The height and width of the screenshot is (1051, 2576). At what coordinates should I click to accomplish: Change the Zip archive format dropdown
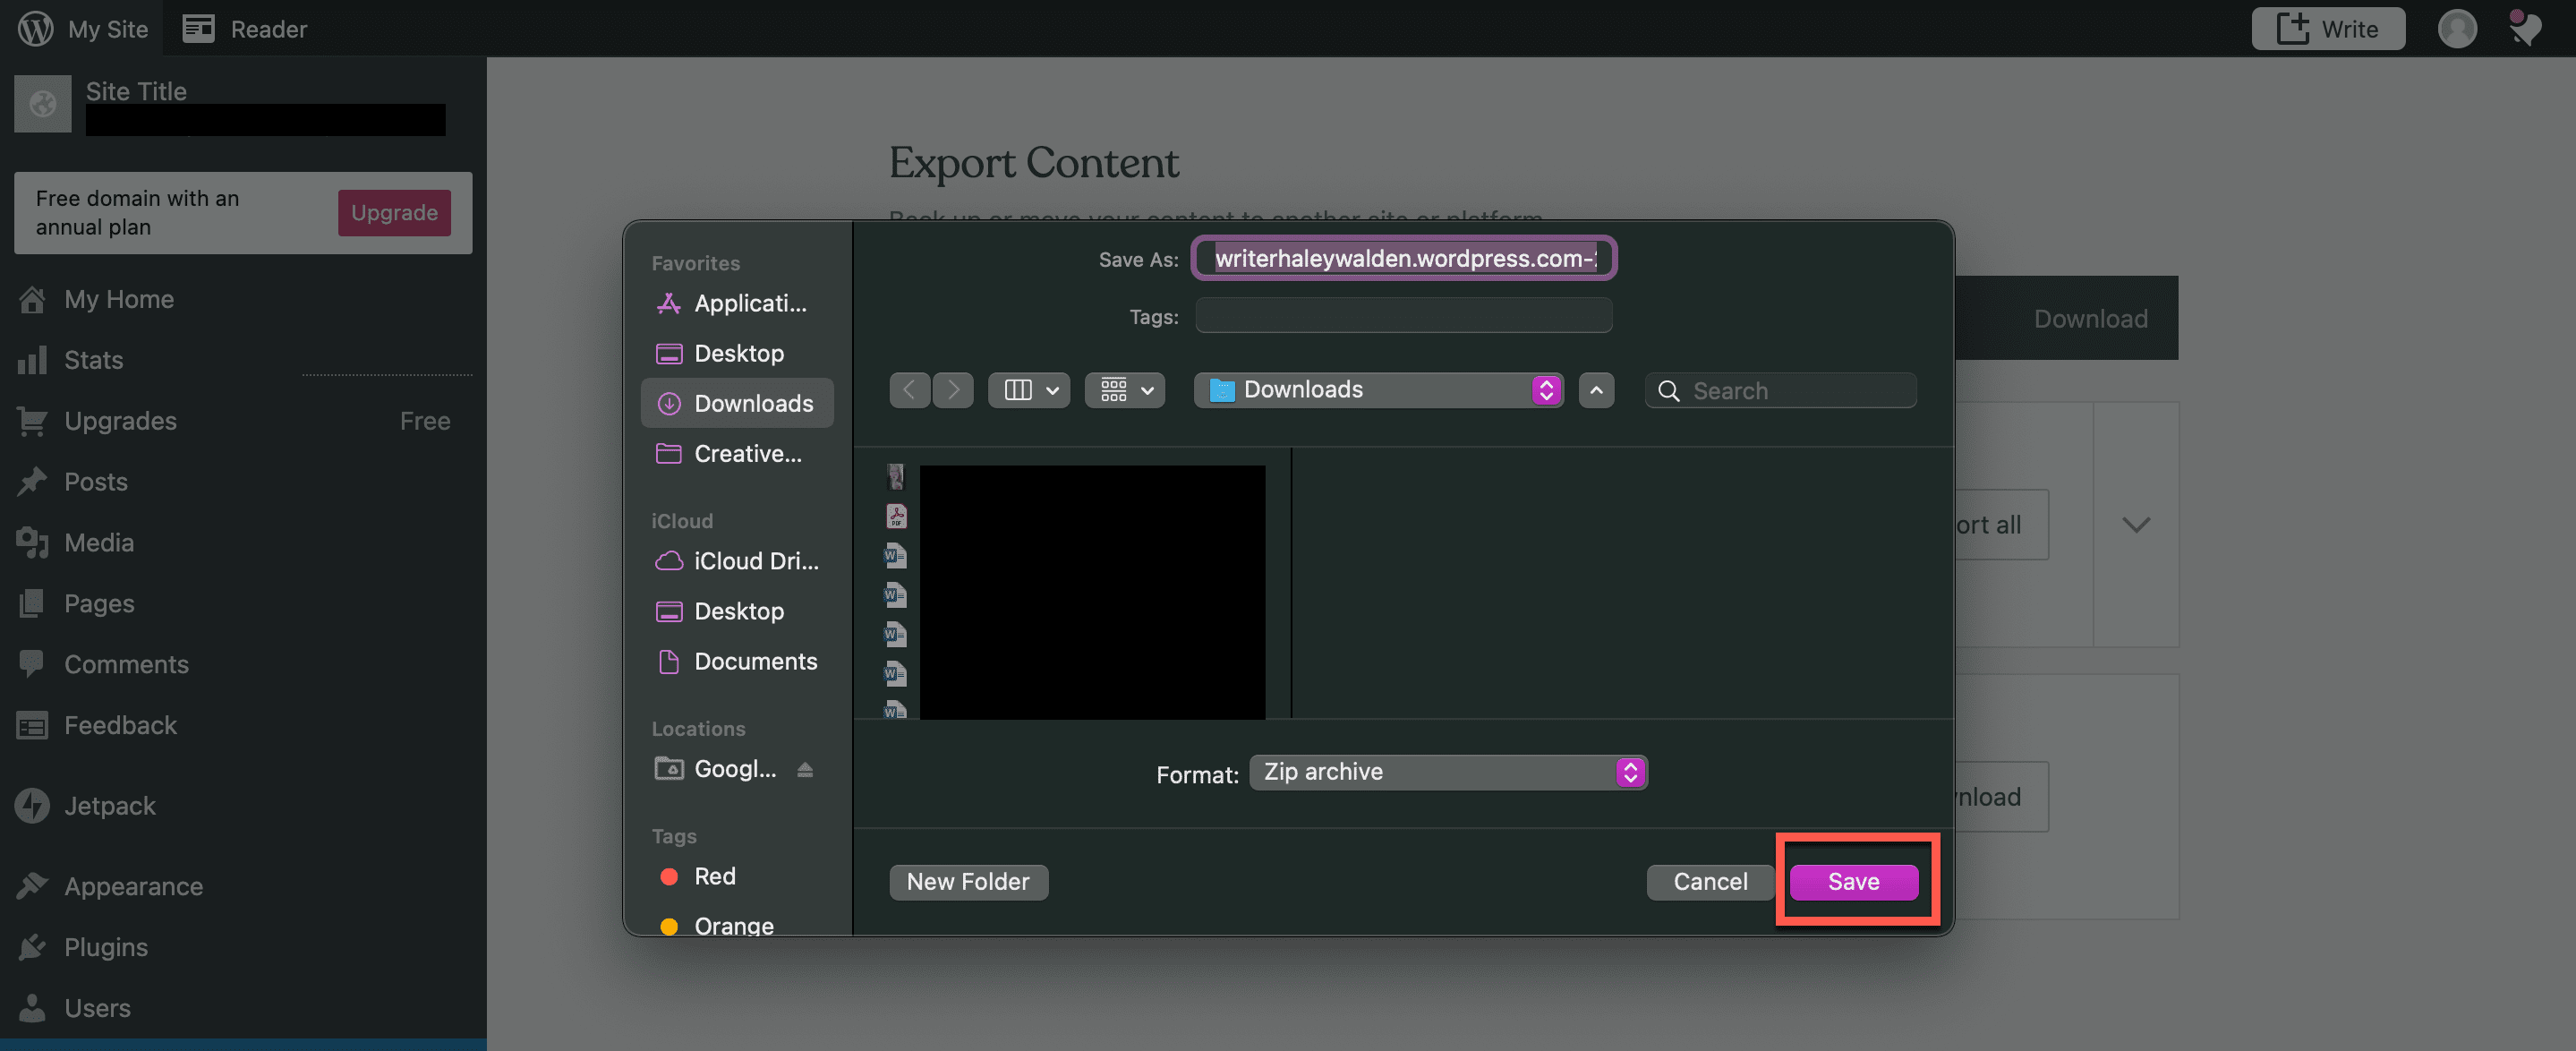coord(1448,772)
